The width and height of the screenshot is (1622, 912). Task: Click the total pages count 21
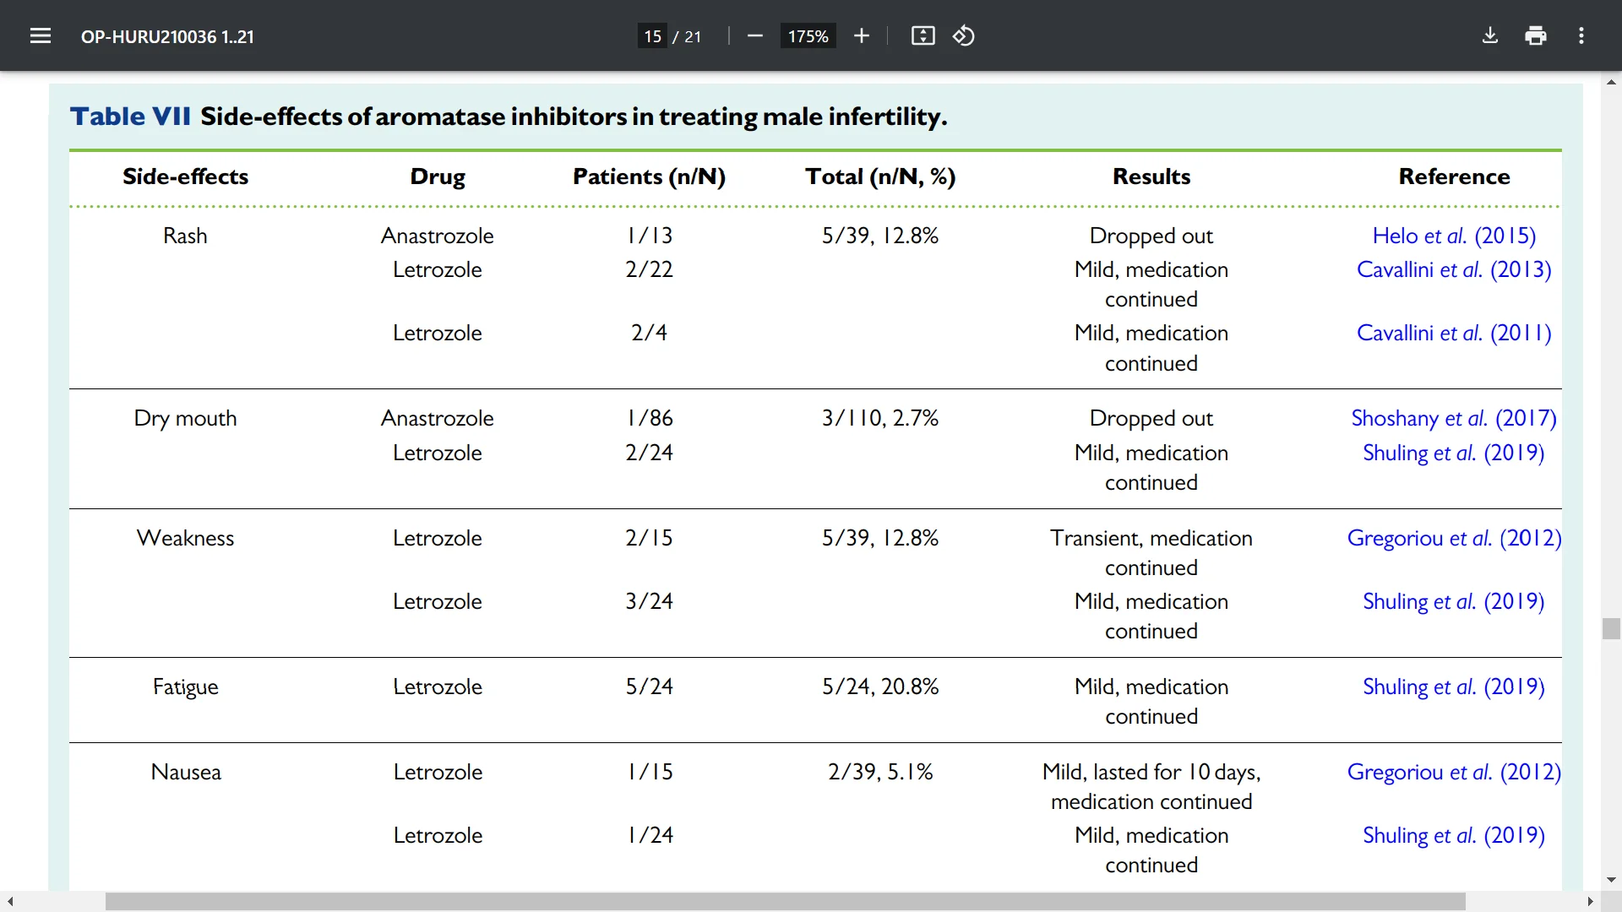[x=693, y=36]
